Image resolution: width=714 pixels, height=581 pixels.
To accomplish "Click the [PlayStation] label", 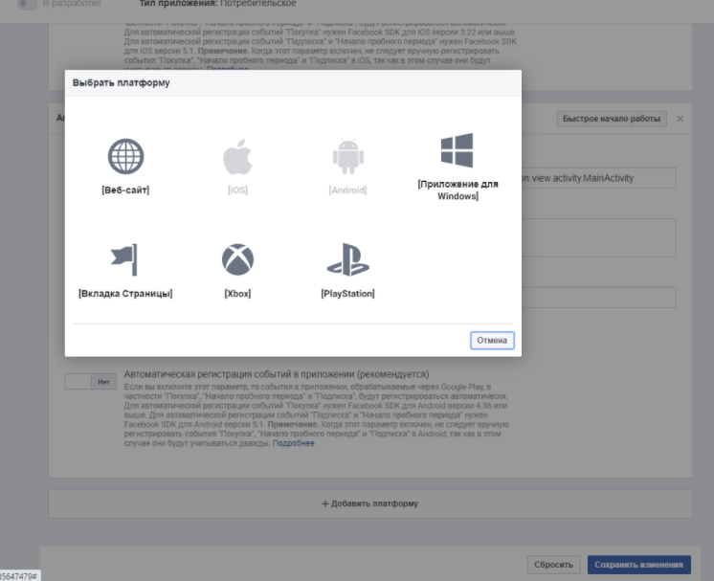I will tap(347, 293).
